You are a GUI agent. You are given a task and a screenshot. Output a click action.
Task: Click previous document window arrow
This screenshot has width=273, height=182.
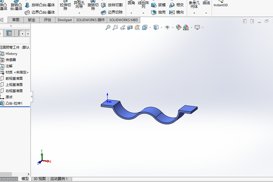point(245,21)
